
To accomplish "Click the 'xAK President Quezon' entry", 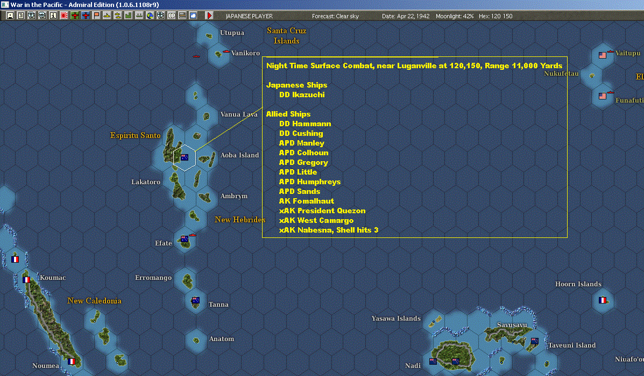I will pyautogui.click(x=322, y=211).
